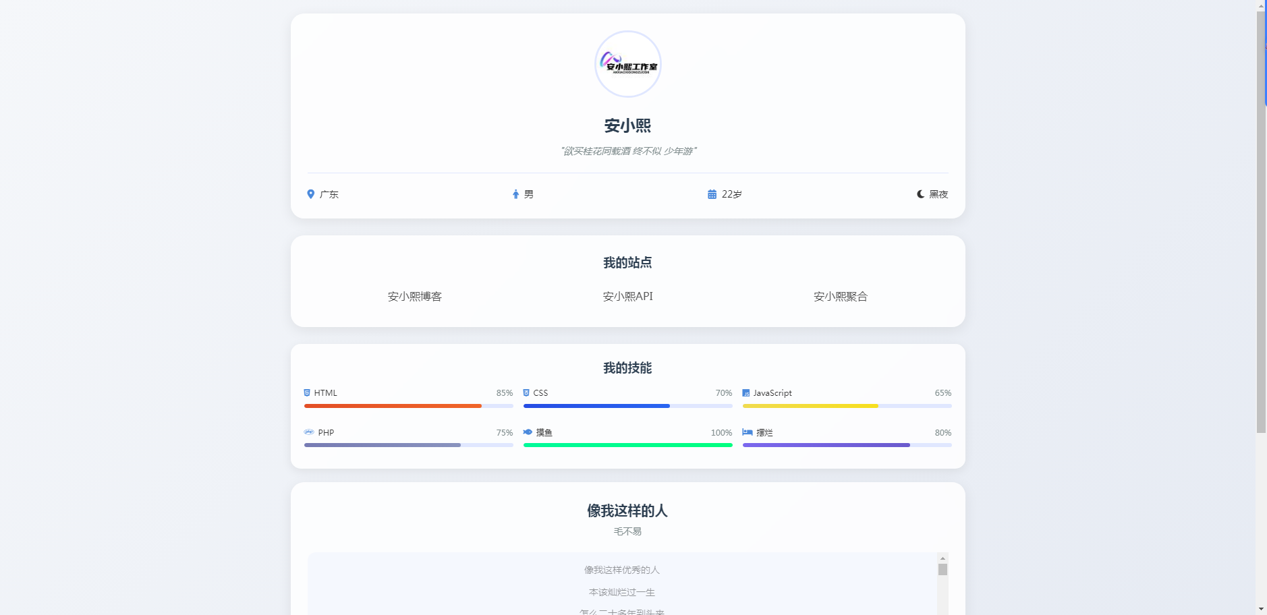The image size is (1267, 615).
Task: Click the HTML5 skill icon
Action: (x=307, y=392)
